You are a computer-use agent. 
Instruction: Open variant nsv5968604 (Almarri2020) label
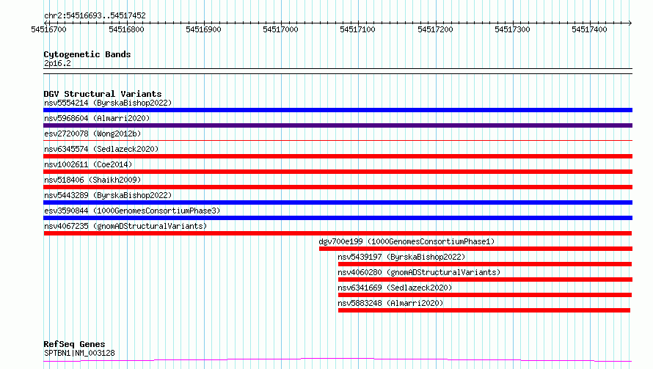tap(97, 118)
